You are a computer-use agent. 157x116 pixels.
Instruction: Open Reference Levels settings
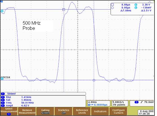(x=82, y=111)
